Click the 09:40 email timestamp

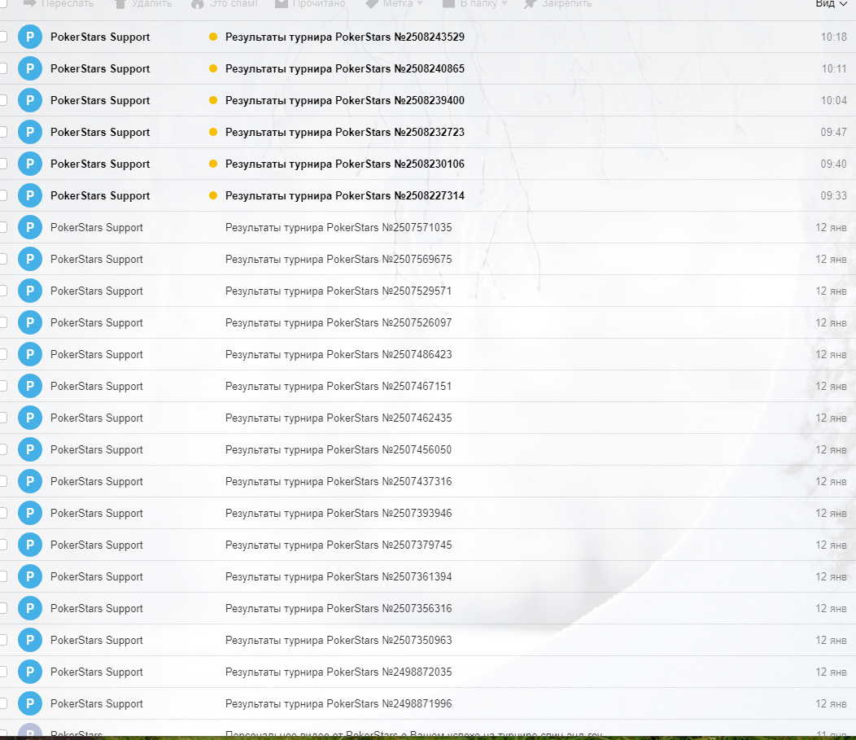pyautogui.click(x=833, y=164)
